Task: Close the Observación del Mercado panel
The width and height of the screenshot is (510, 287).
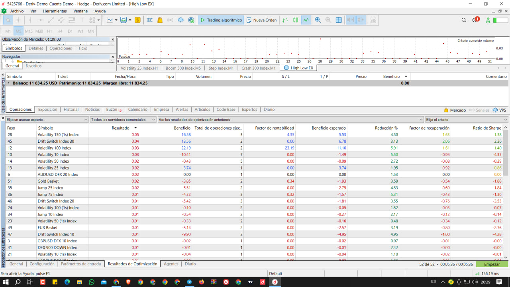Action: coord(113,39)
